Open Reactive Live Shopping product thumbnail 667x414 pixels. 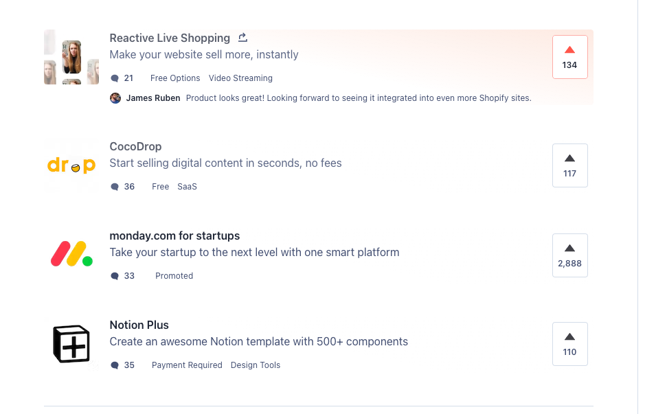(x=71, y=57)
